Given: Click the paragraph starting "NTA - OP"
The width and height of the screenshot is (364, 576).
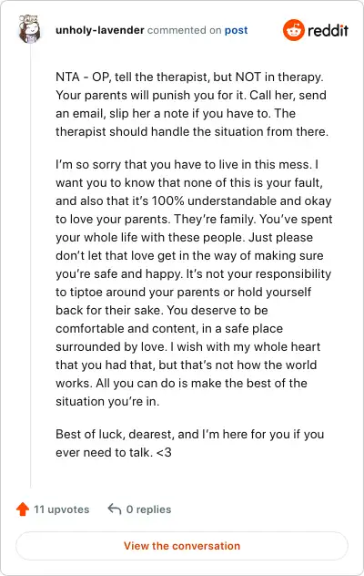Looking at the screenshot, I should pyautogui.click(x=192, y=104).
